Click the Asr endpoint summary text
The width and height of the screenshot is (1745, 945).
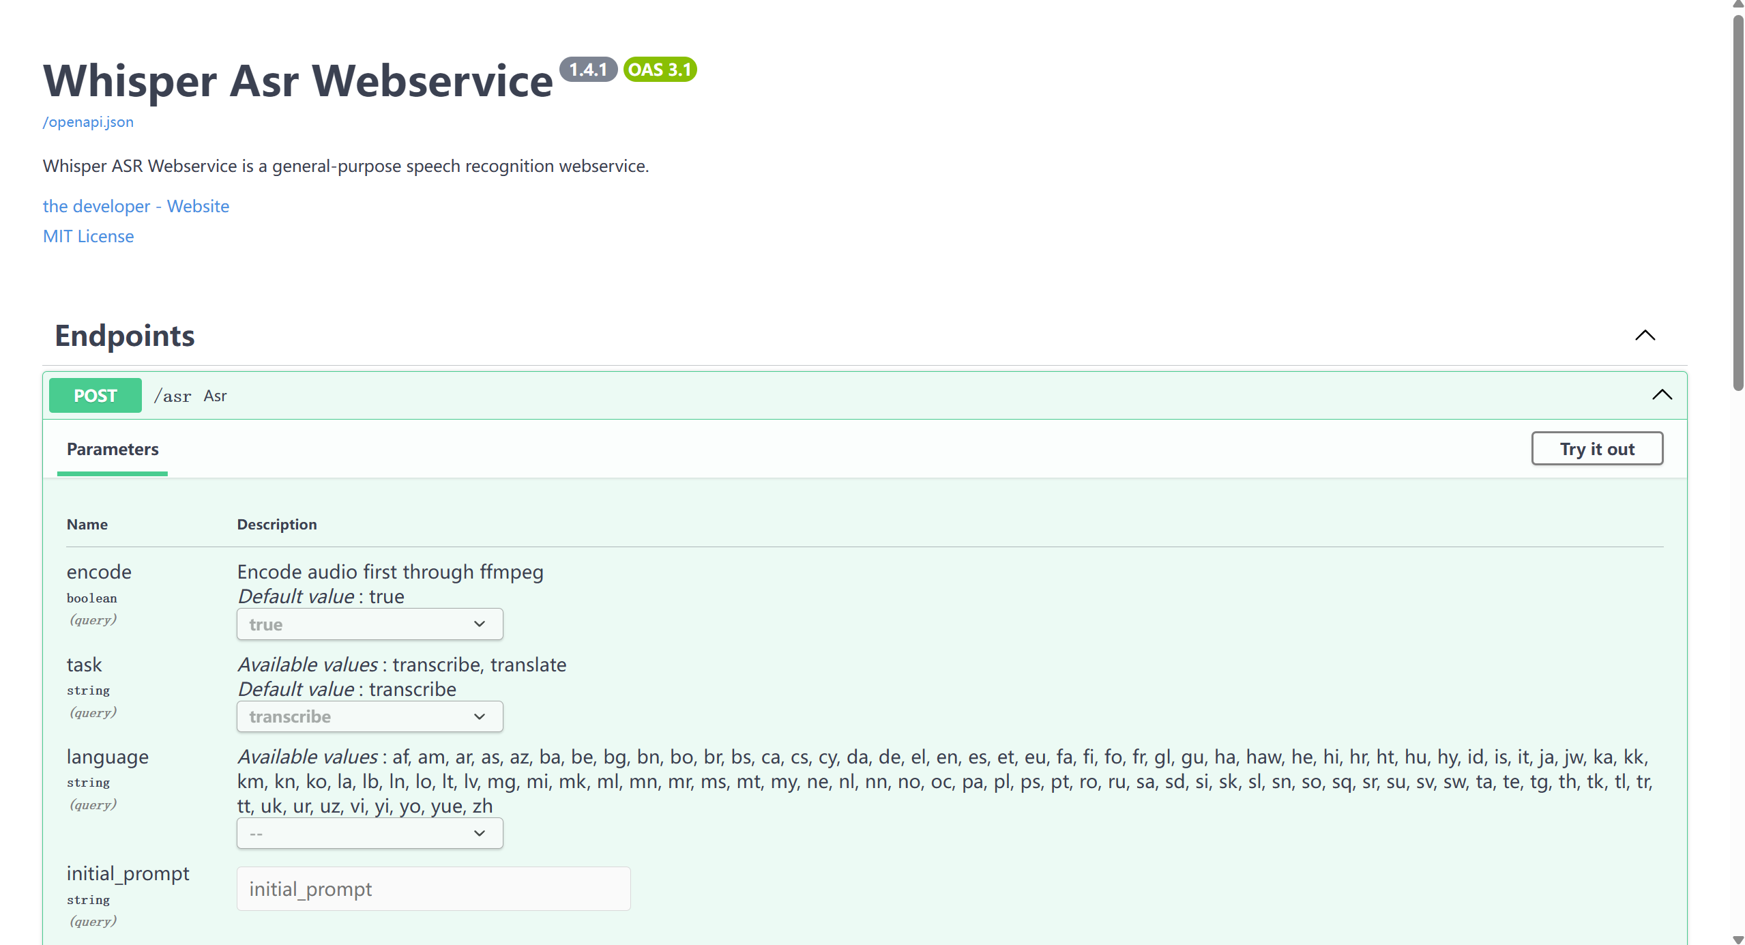tap(215, 396)
